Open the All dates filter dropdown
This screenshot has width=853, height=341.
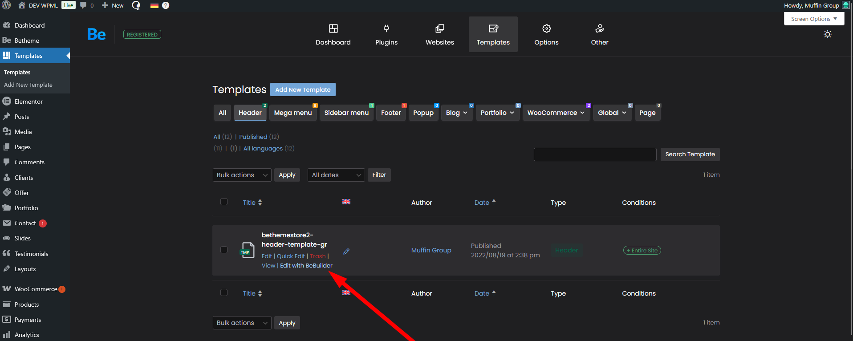coord(336,175)
